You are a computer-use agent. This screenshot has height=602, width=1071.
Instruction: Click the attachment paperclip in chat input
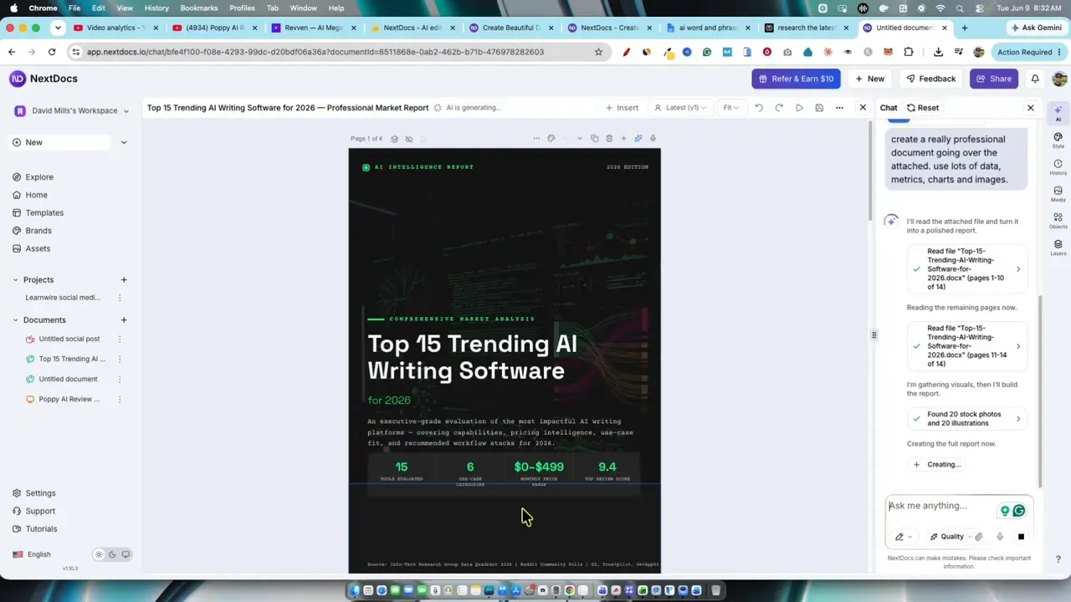pyautogui.click(x=978, y=537)
